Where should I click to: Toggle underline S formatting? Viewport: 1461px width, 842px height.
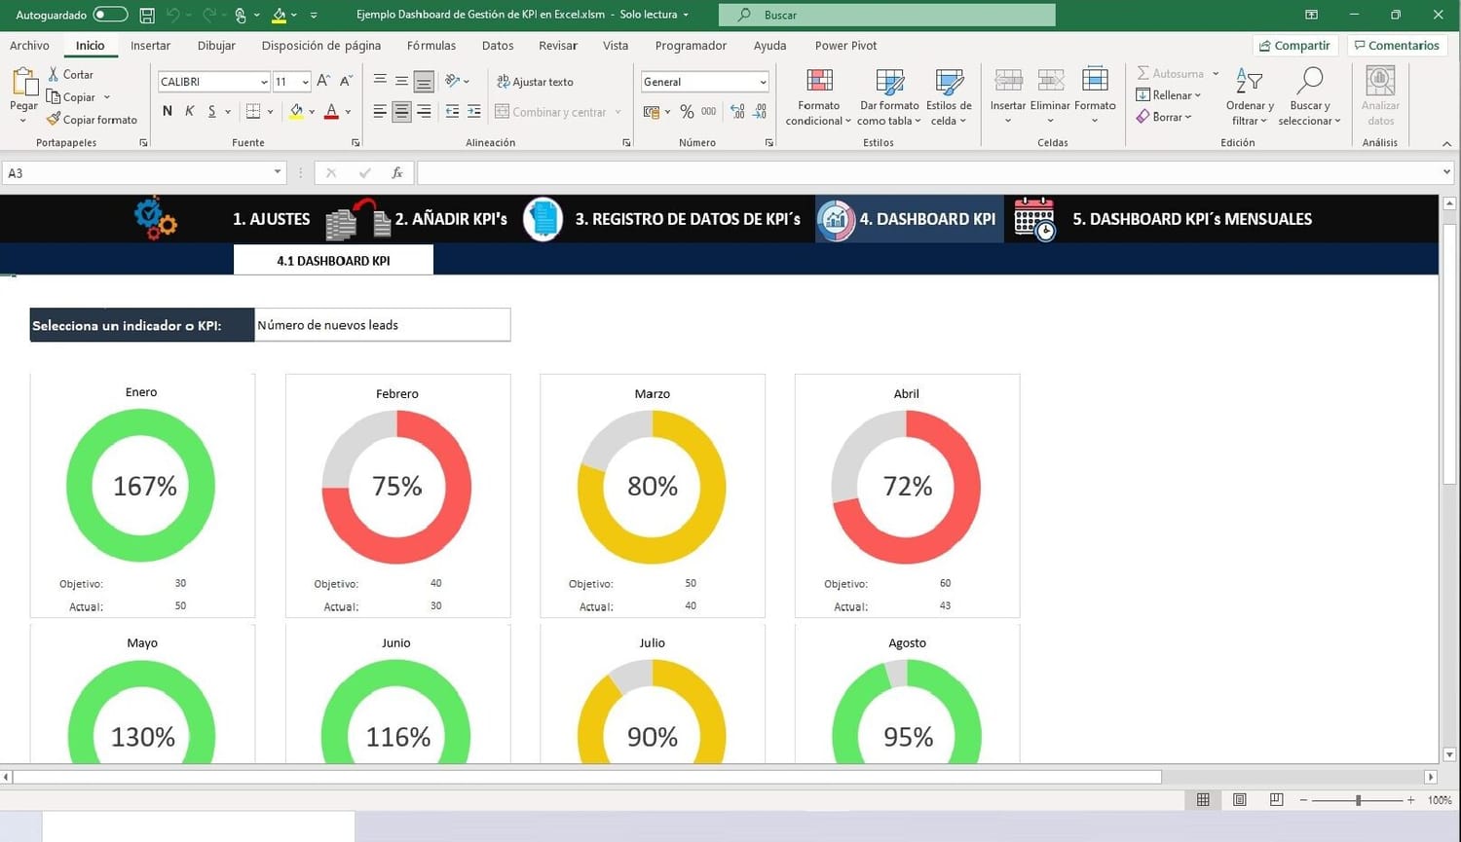[211, 111]
